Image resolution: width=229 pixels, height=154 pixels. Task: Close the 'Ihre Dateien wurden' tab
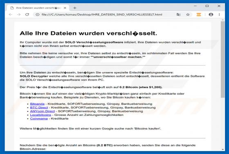pos(65,8)
